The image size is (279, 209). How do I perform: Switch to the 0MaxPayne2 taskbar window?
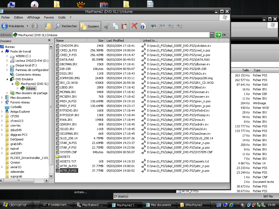tap(194, 205)
